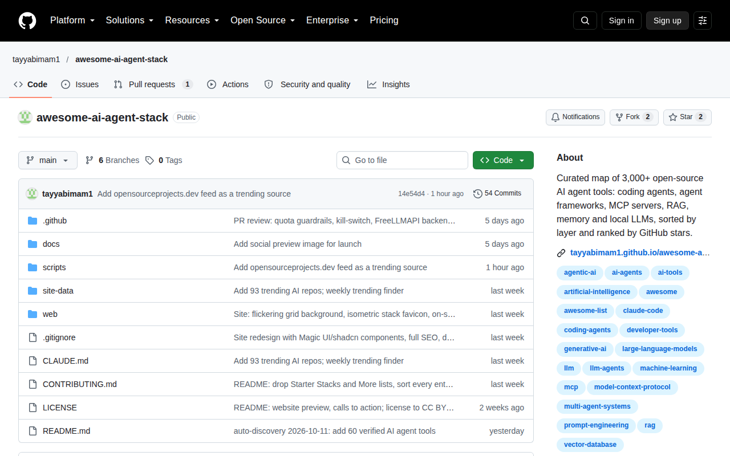Open the tayyabimam1.github.io website link

(x=640, y=253)
